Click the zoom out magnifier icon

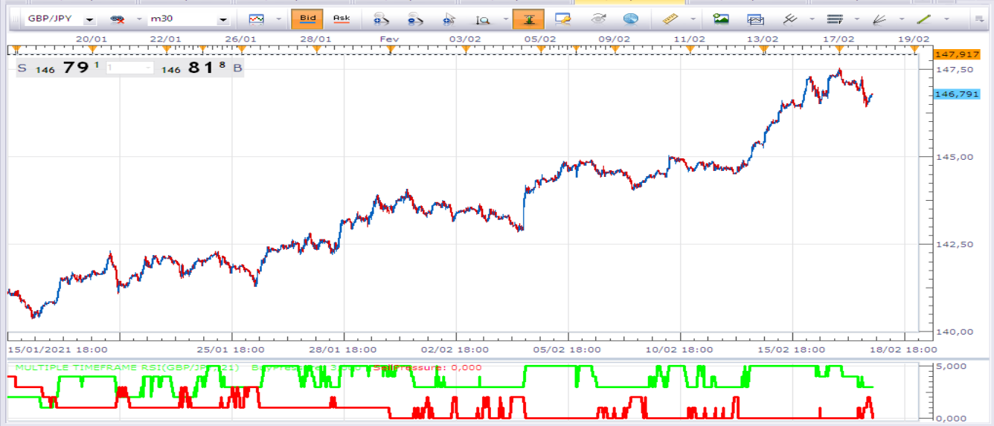click(x=414, y=19)
